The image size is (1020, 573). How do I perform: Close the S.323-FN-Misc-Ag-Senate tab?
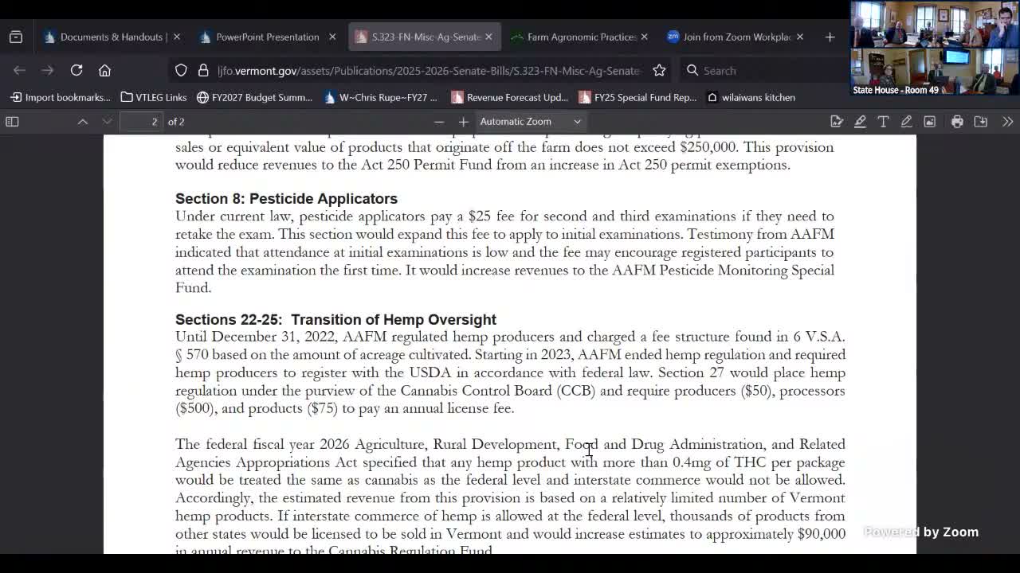point(488,37)
